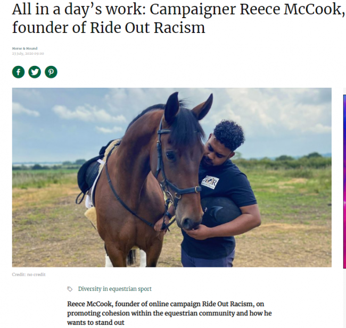Image resolution: width=346 pixels, height=328 pixels.
Task: Click the bold article summary paragraph
Action: [169, 313]
